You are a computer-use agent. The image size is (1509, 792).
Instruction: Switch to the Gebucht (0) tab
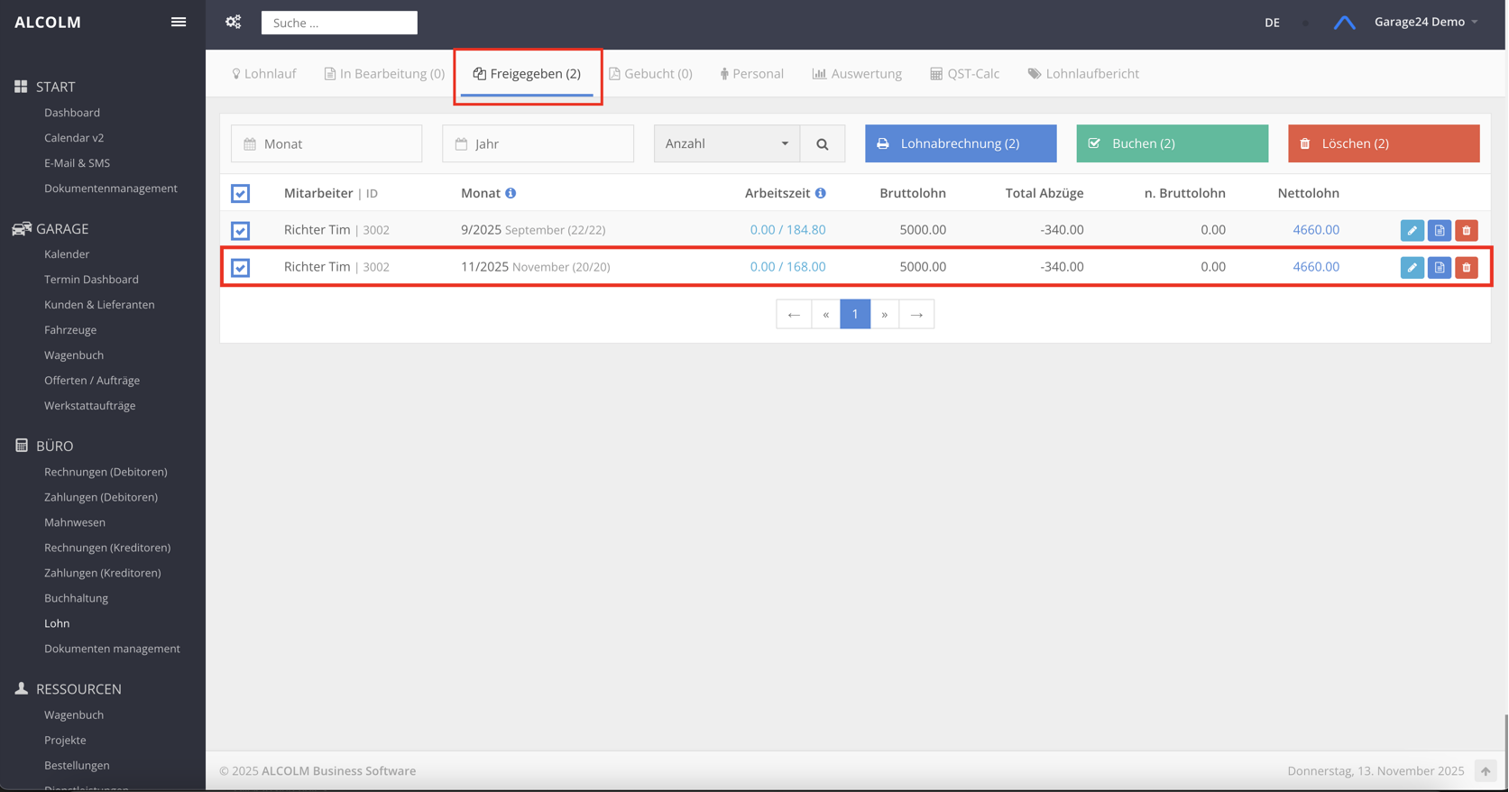[650, 74]
